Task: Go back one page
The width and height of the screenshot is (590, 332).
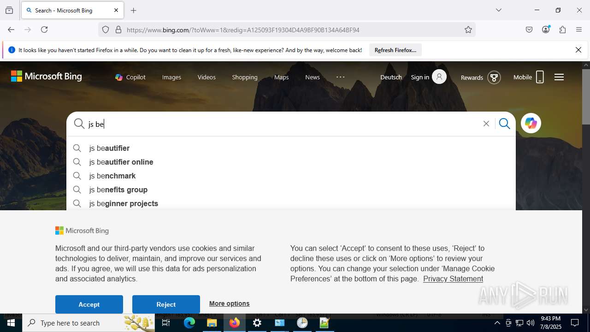Action: 11,30
